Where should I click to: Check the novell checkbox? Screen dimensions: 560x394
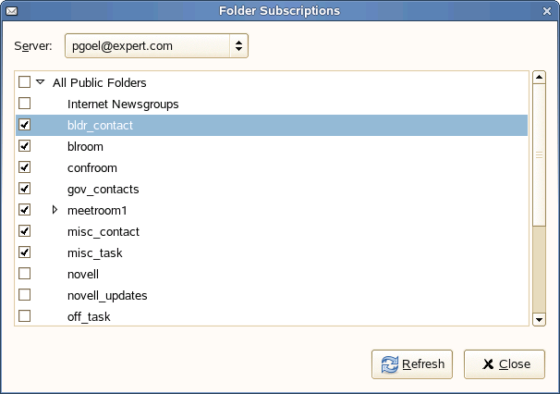tap(25, 274)
